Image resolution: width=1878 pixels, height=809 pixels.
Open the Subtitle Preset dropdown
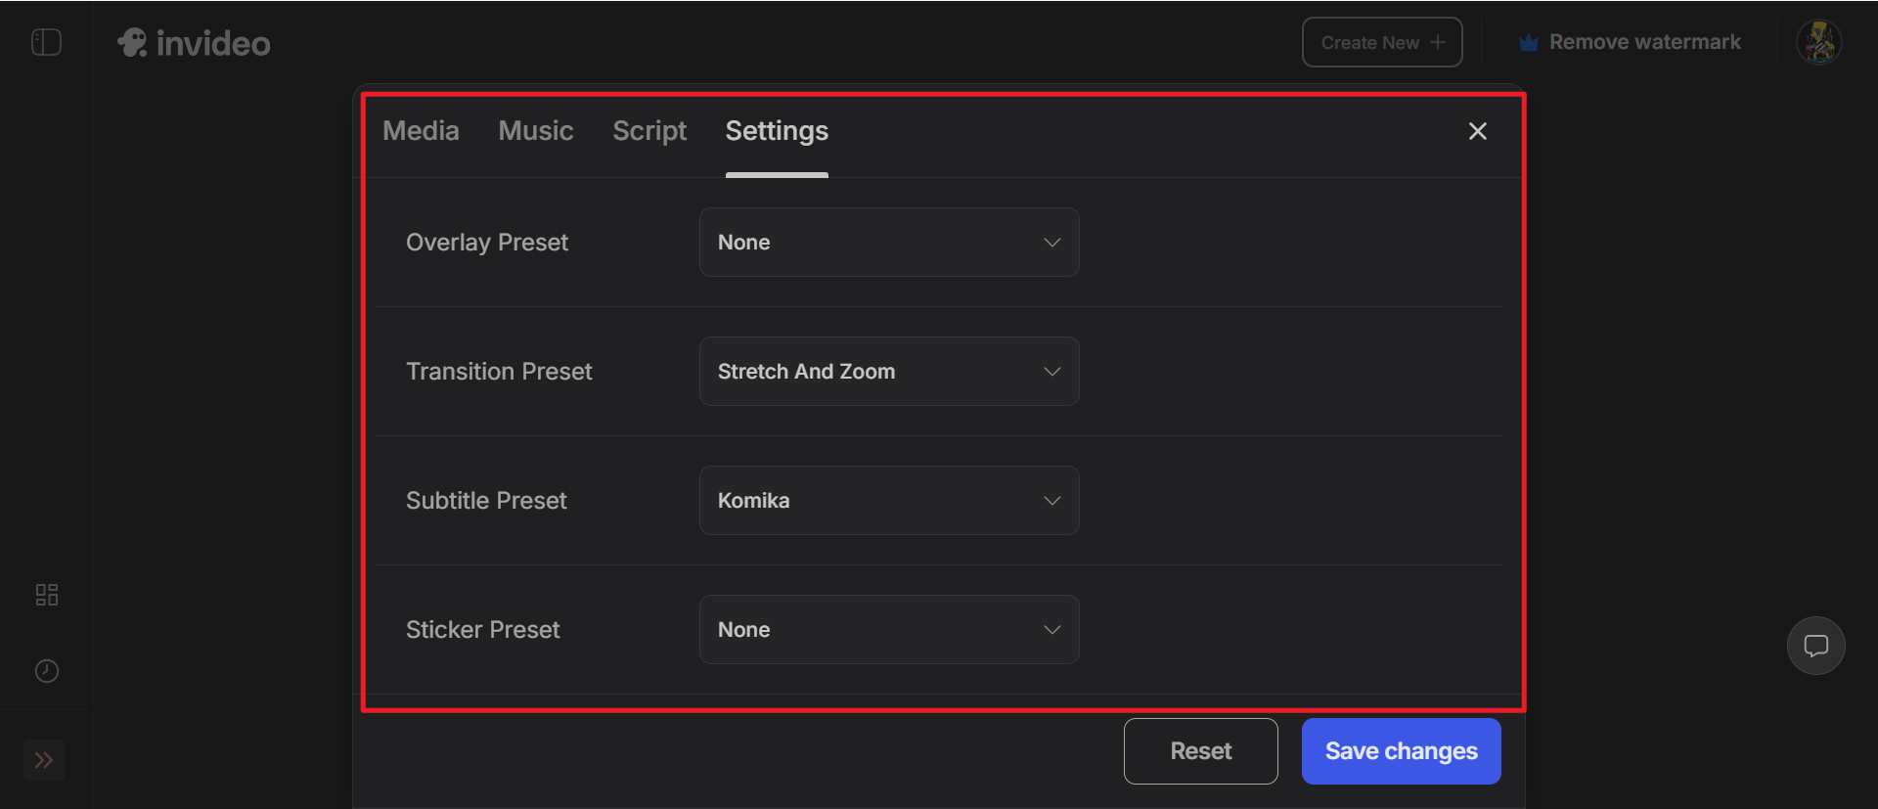888,501
